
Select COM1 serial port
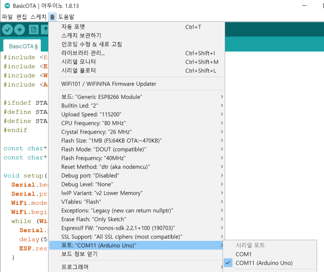[270, 254]
